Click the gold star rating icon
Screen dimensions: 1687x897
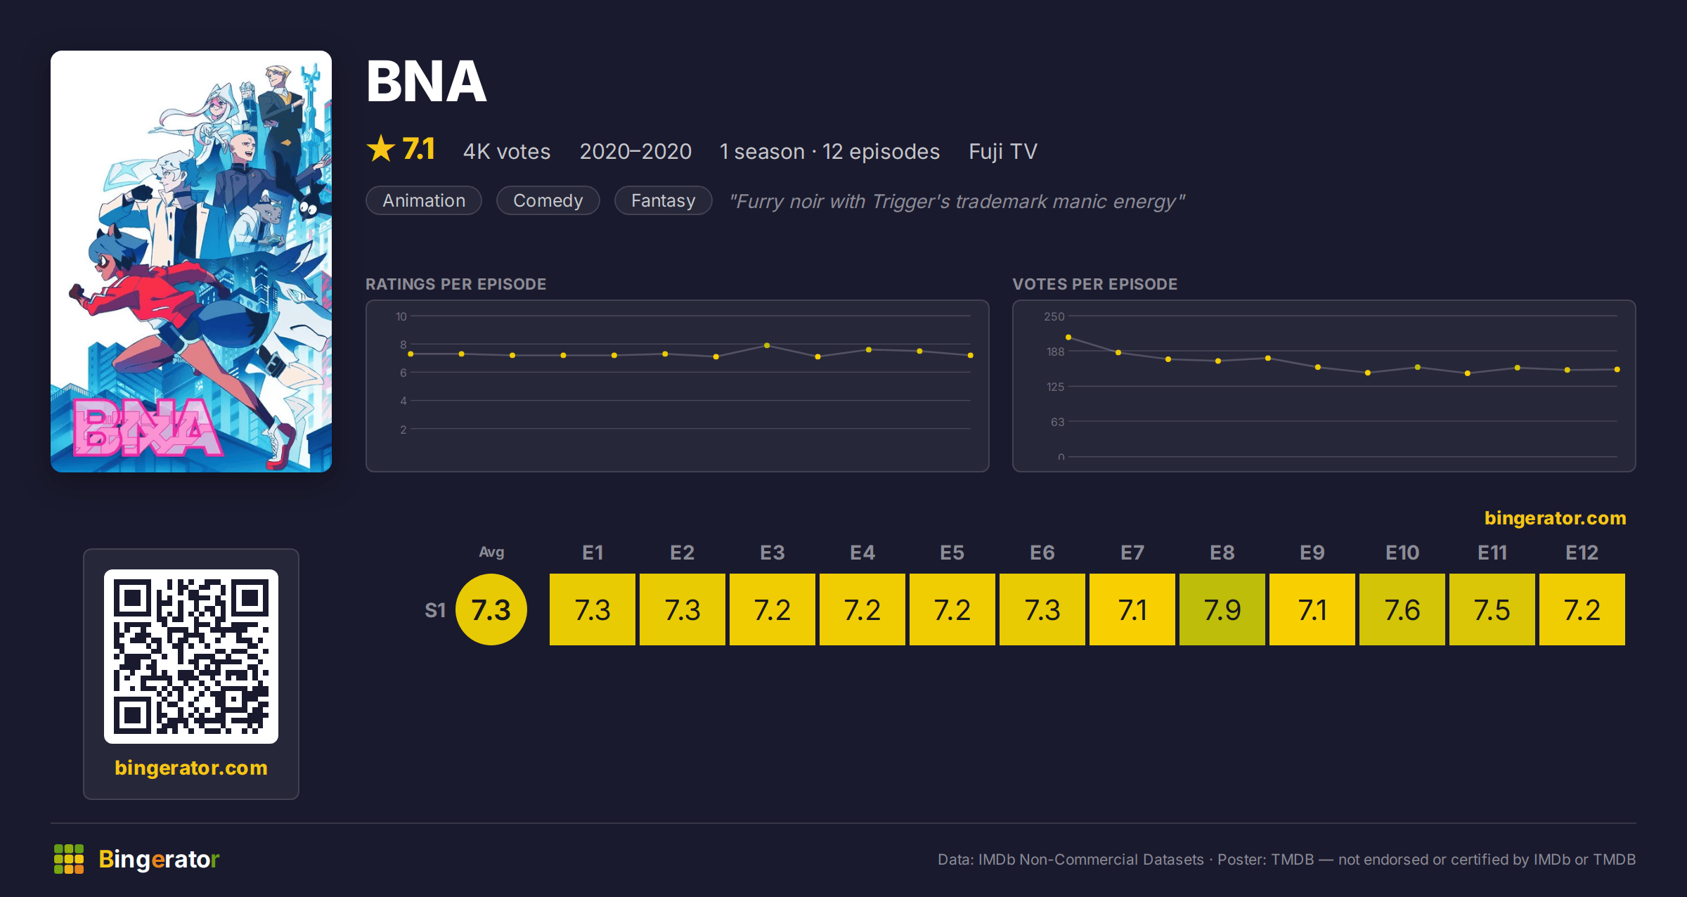pyautogui.click(x=381, y=148)
